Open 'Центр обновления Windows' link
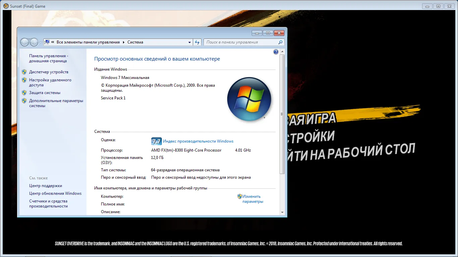 (x=55, y=193)
